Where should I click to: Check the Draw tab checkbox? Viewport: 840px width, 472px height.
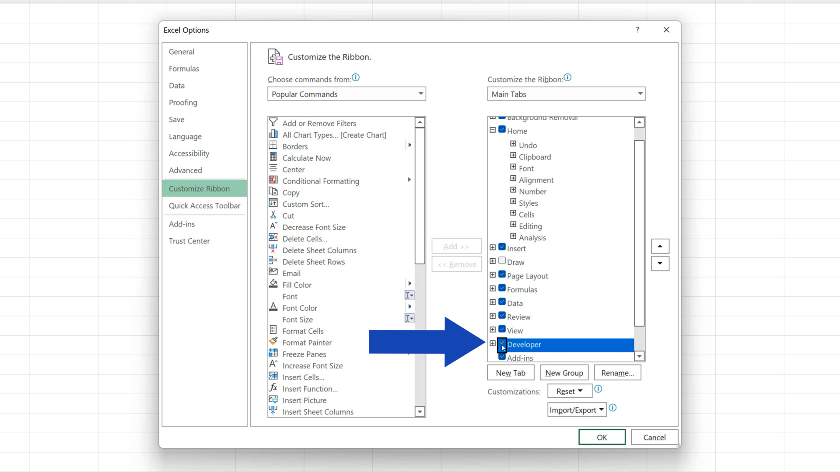click(x=502, y=260)
